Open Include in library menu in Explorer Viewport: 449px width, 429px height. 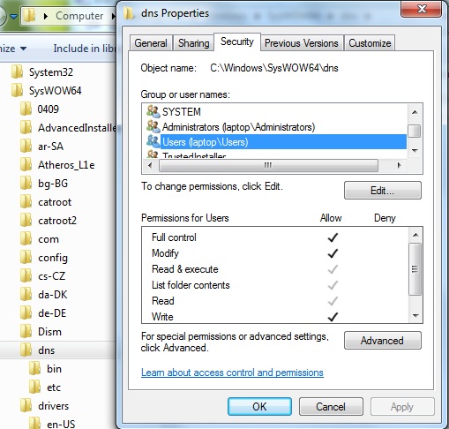click(85, 49)
